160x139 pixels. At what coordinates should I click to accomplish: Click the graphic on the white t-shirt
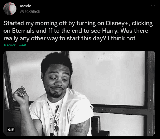click(55, 117)
